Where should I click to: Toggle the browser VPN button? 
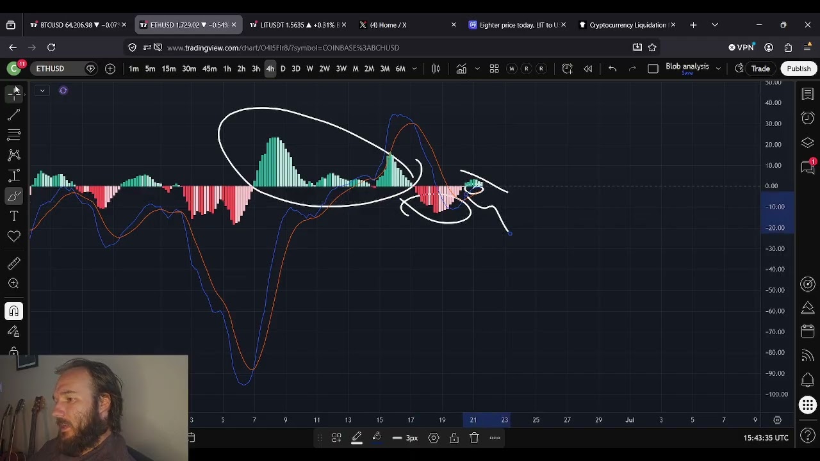click(741, 47)
